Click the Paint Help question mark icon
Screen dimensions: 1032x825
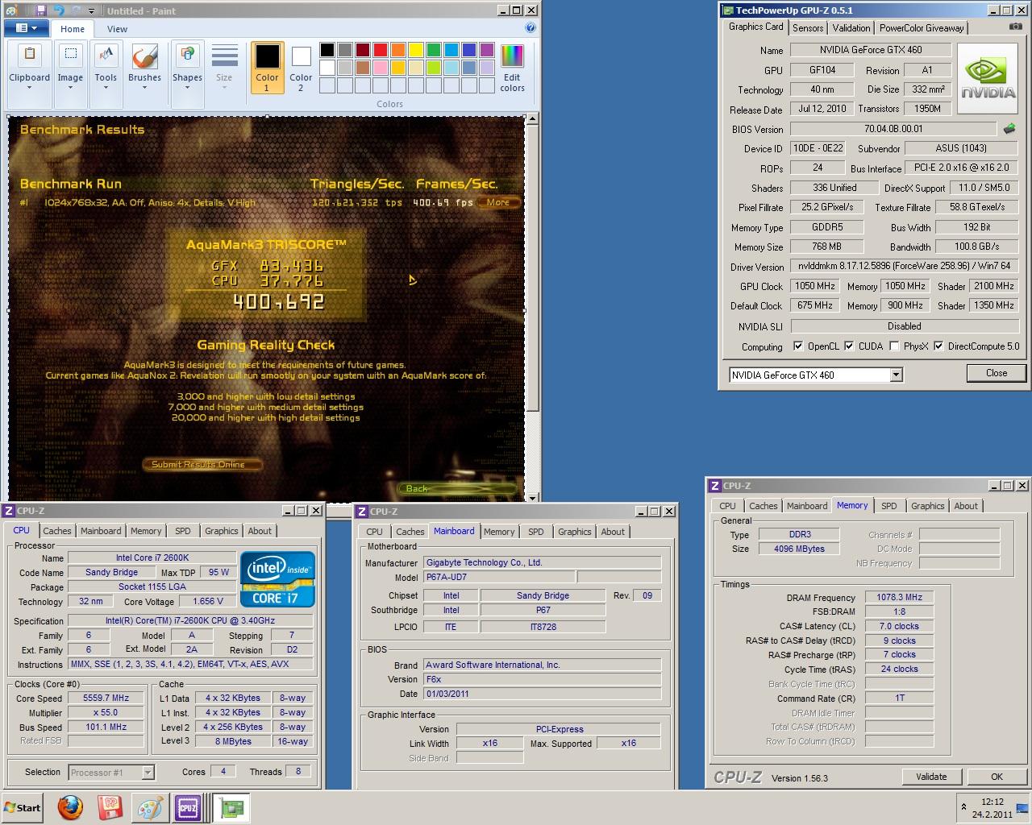tap(531, 28)
